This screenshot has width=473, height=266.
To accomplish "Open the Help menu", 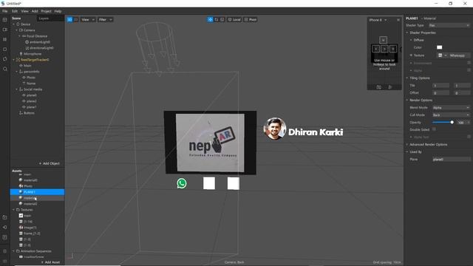I will click(58, 11).
